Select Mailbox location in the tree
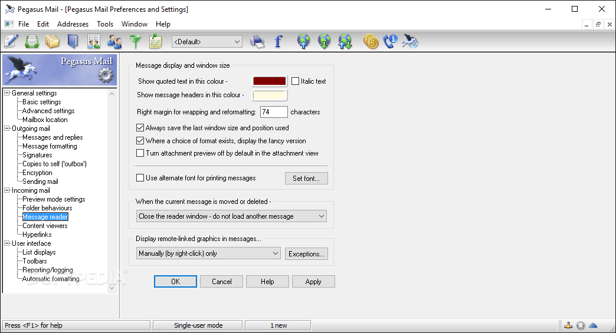 45,120
